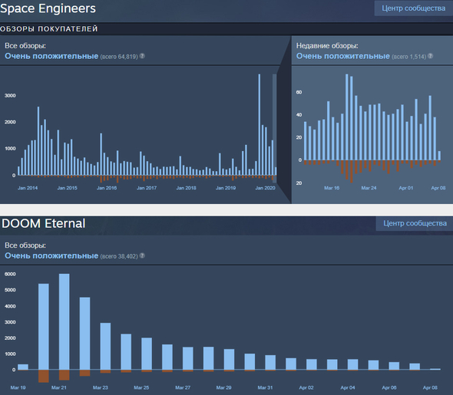This screenshot has height=395, width=453.
Task: Select DOOM Eternal Mar 21 positive bar
Action: point(64,321)
